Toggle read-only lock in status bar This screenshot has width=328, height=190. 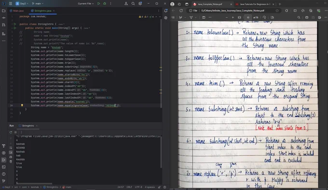(x=159, y=187)
